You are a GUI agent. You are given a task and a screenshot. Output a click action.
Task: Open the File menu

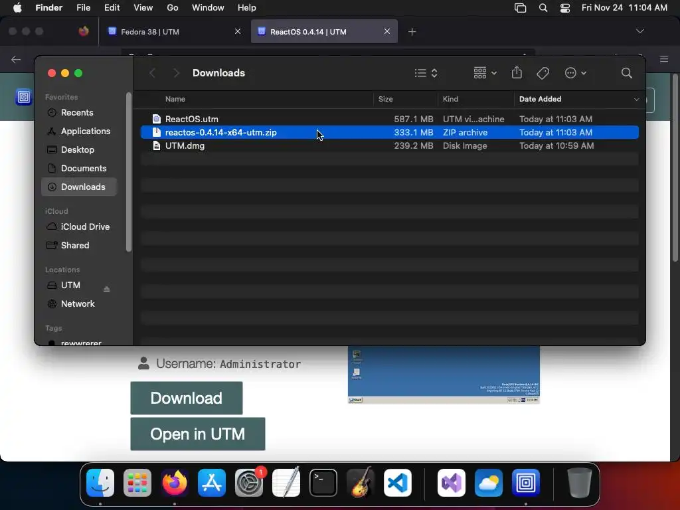click(x=83, y=8)
